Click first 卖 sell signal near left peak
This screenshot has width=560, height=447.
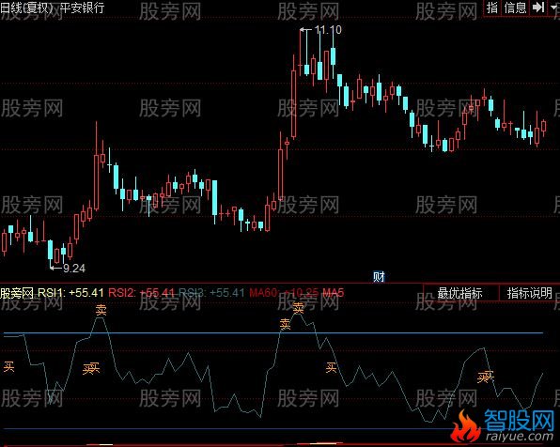pos(101,310)
